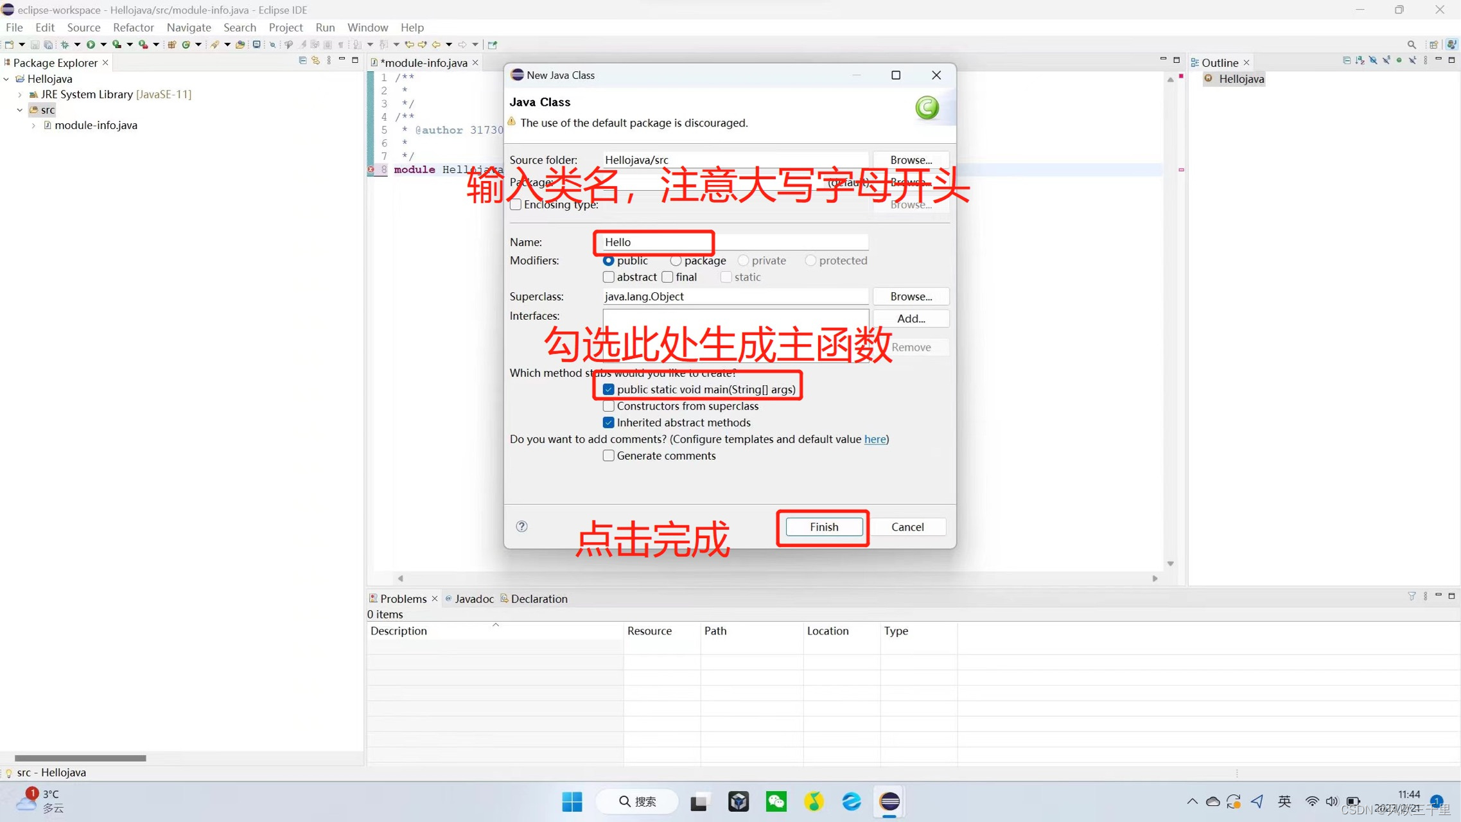
Task: Open the Refactor menu
Action: click(x=133, y=27)
